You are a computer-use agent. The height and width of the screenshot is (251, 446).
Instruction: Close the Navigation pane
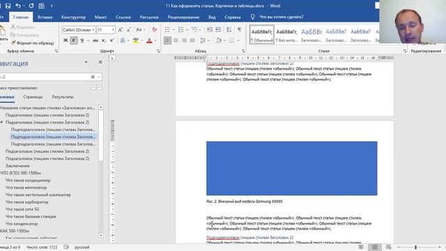click(100, 62)
